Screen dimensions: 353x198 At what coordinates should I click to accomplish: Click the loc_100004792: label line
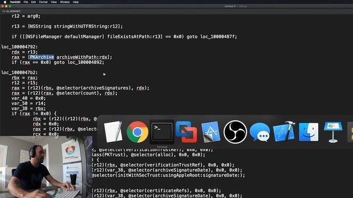(x=20, y=47)
